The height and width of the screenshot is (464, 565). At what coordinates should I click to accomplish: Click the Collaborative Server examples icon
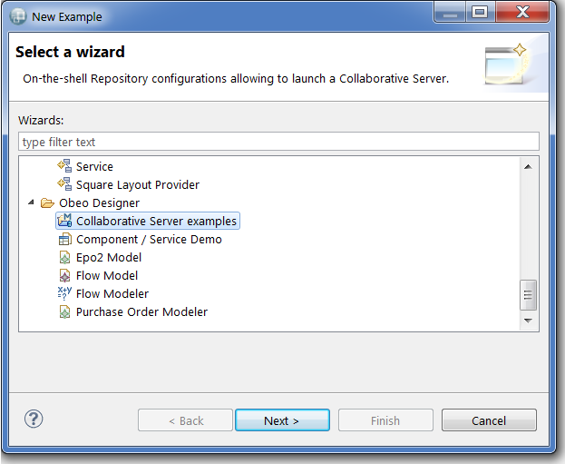click(63, 221)
